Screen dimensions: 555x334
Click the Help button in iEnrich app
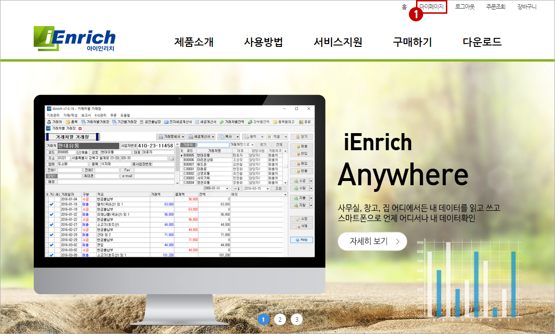(302, 240)
